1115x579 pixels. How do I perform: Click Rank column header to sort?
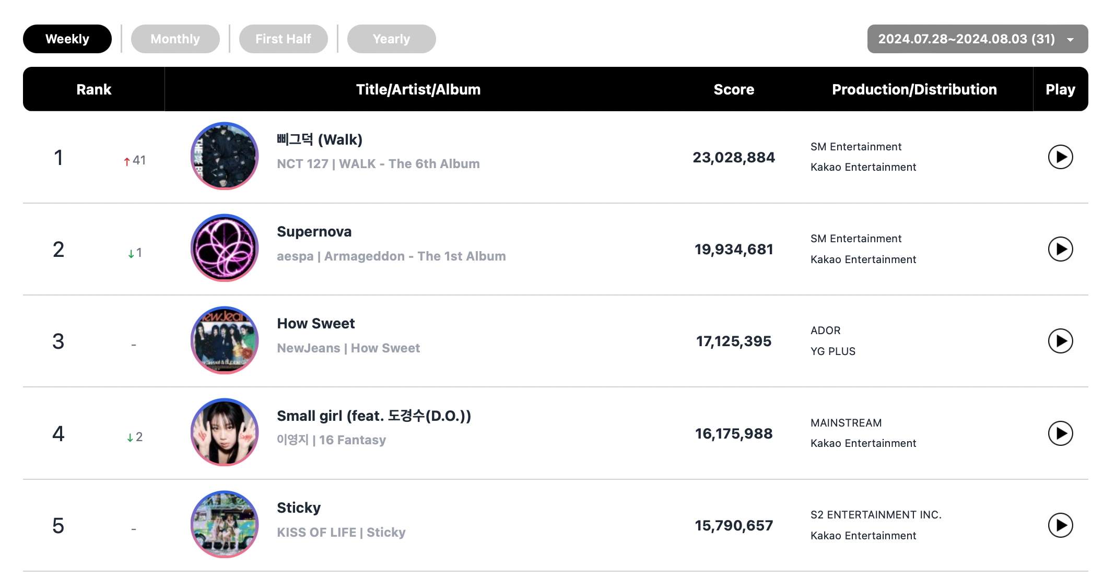coord(92,89)
